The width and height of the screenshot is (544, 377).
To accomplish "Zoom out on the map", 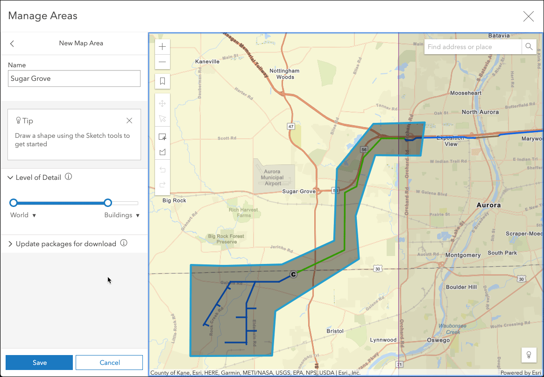I will 162,61.
